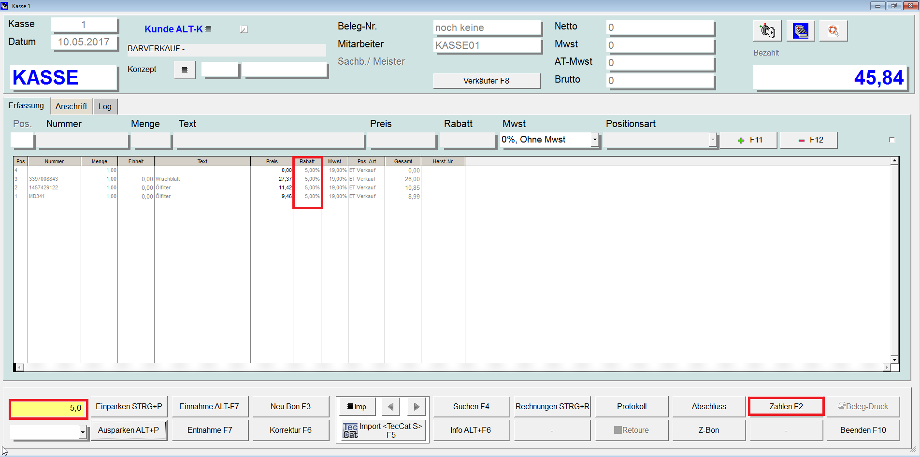Click Einnahme ALT-F7 button
920x457 pixels.
click(209, 407)
